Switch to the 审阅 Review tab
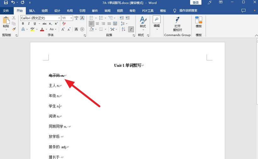The width and height of the screenshot is (258, 159). [107, 11]
